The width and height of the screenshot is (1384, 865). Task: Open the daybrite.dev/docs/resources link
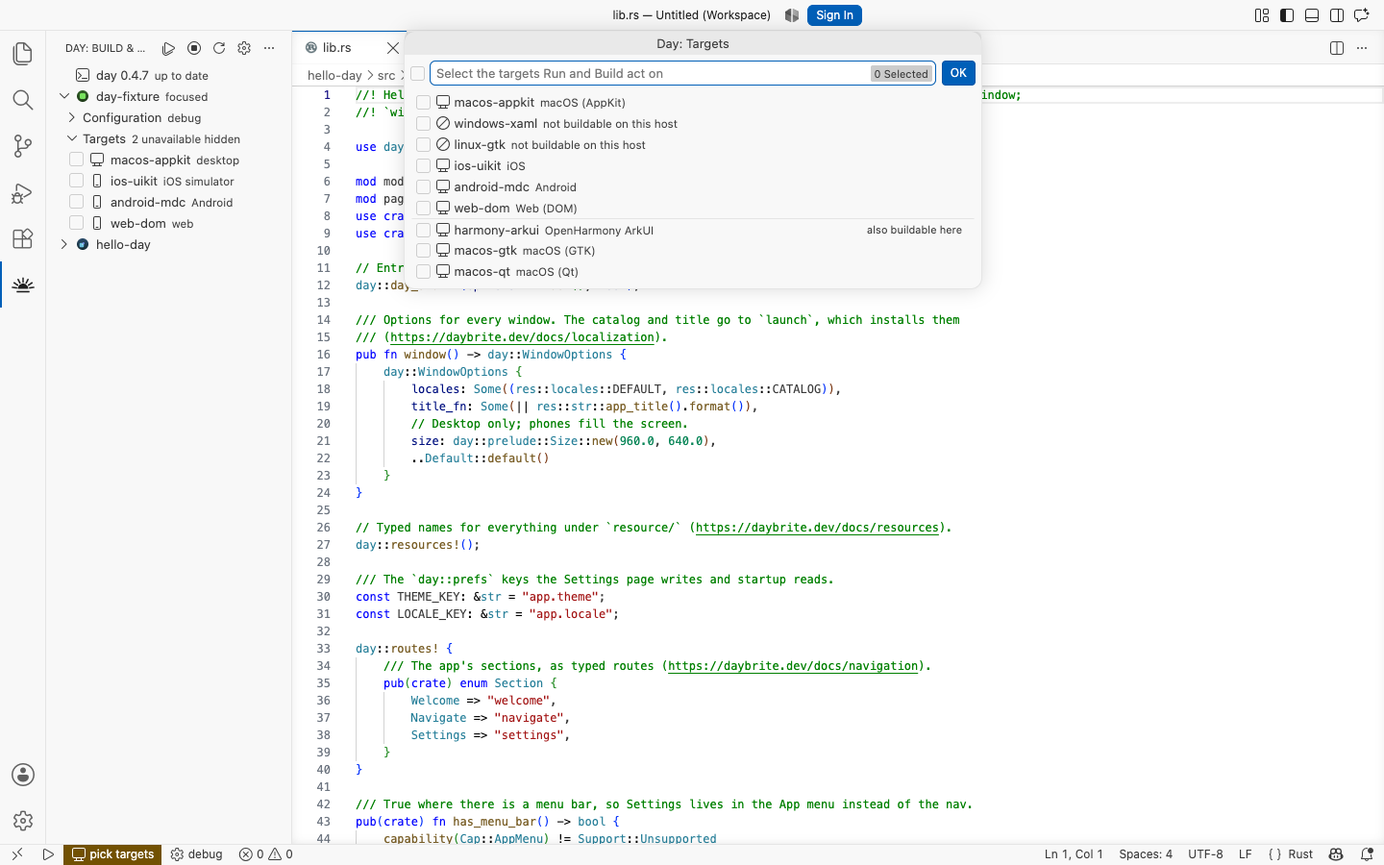pos(817,528)
